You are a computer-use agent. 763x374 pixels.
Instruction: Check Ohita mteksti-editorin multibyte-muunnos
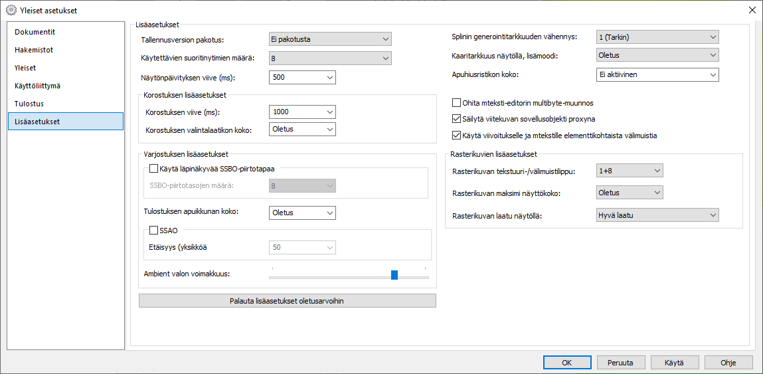pyautogui.click(x=456, y=103)
